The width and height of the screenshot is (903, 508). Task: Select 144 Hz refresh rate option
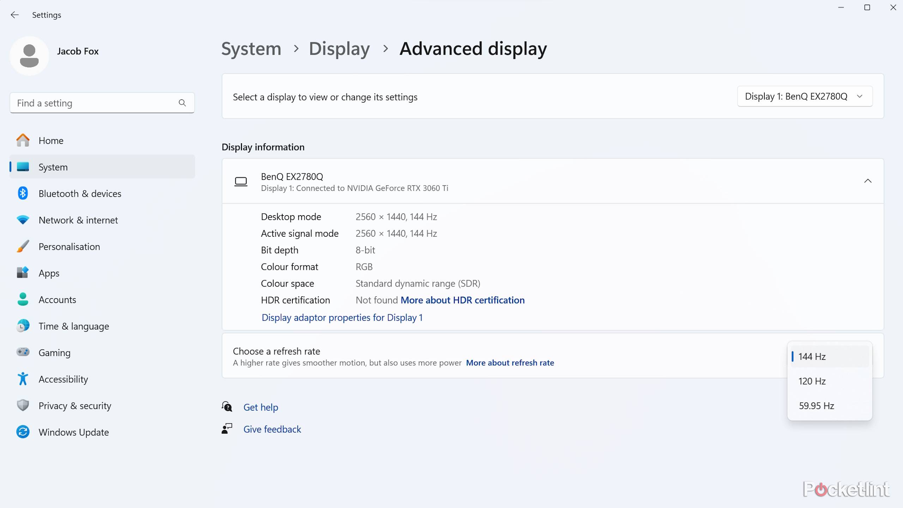pyautogui.click(x=830, y=356)
